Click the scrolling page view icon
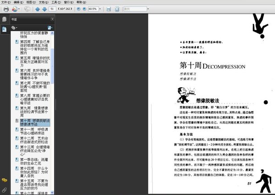 (109, 9)
